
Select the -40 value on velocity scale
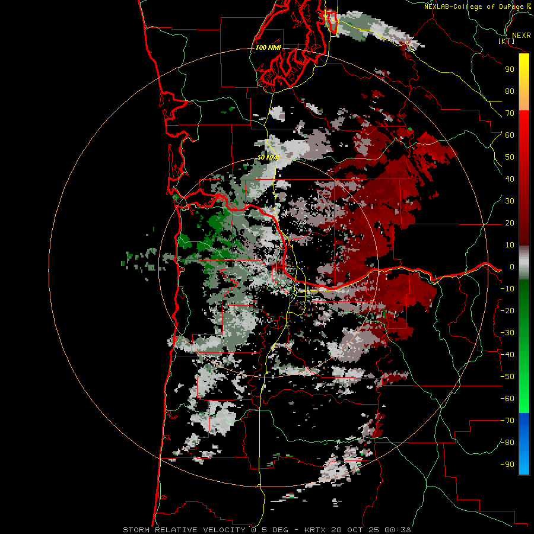pyautogui.click(x=507, y=355)
